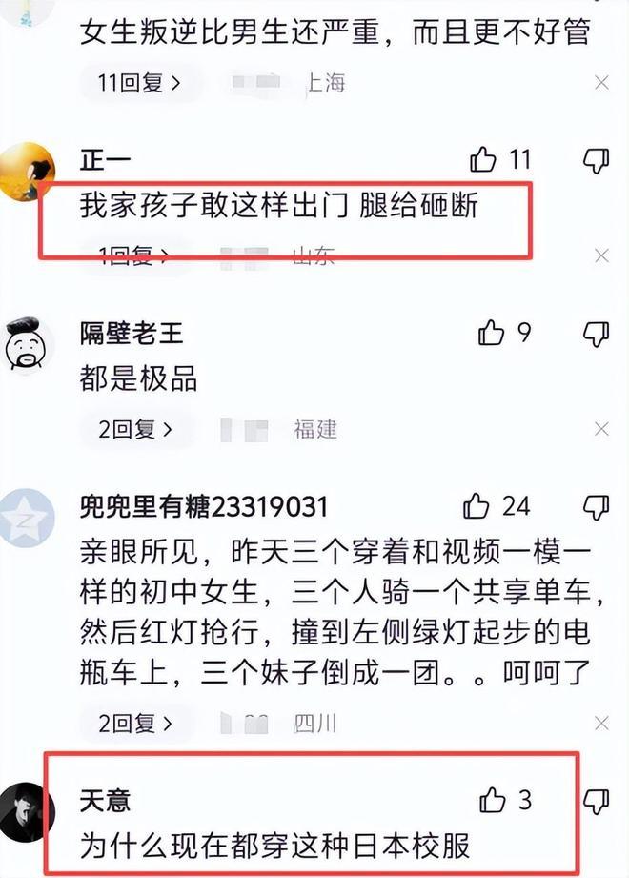This screenshot has width=629, height=878.
Task: Dismiss the 四川 comment with X
Action: (601, 724)
